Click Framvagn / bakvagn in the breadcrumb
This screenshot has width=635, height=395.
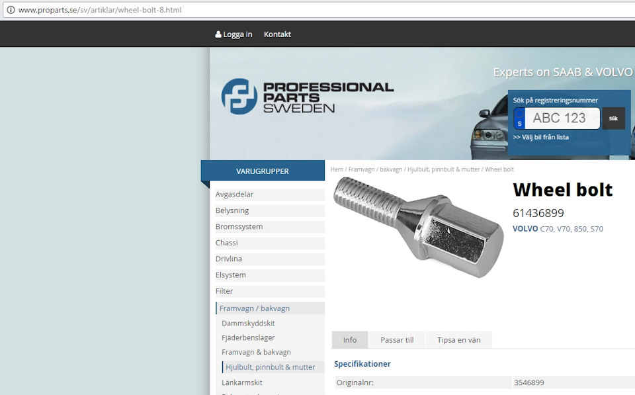pos(376,169)
